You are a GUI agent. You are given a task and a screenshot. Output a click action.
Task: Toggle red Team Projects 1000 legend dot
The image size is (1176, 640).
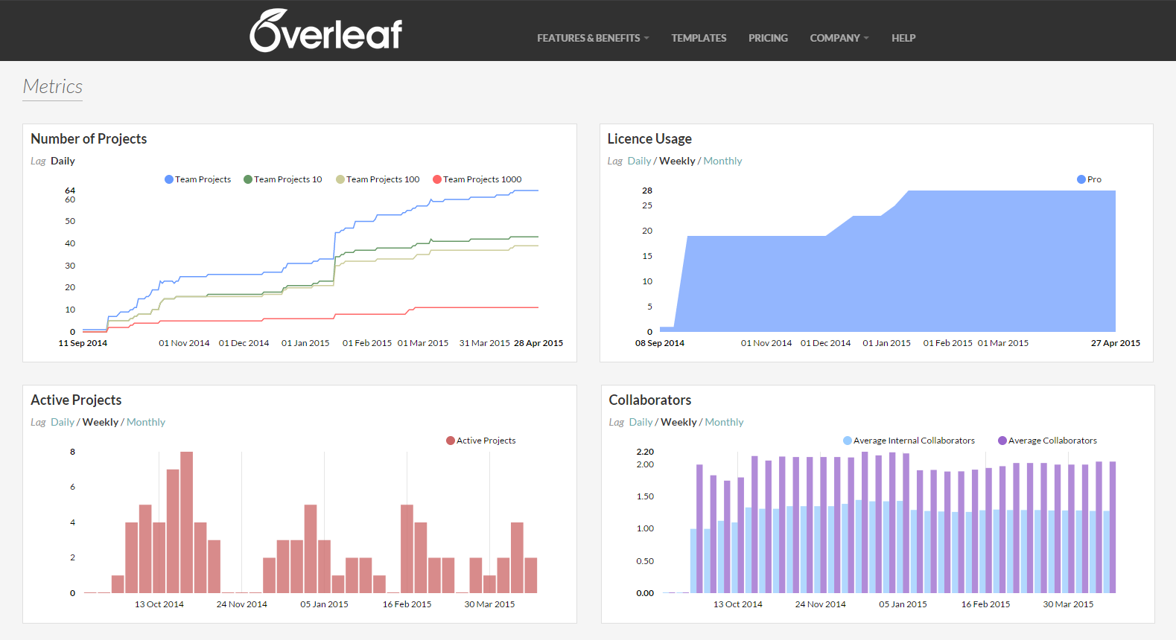437,179
